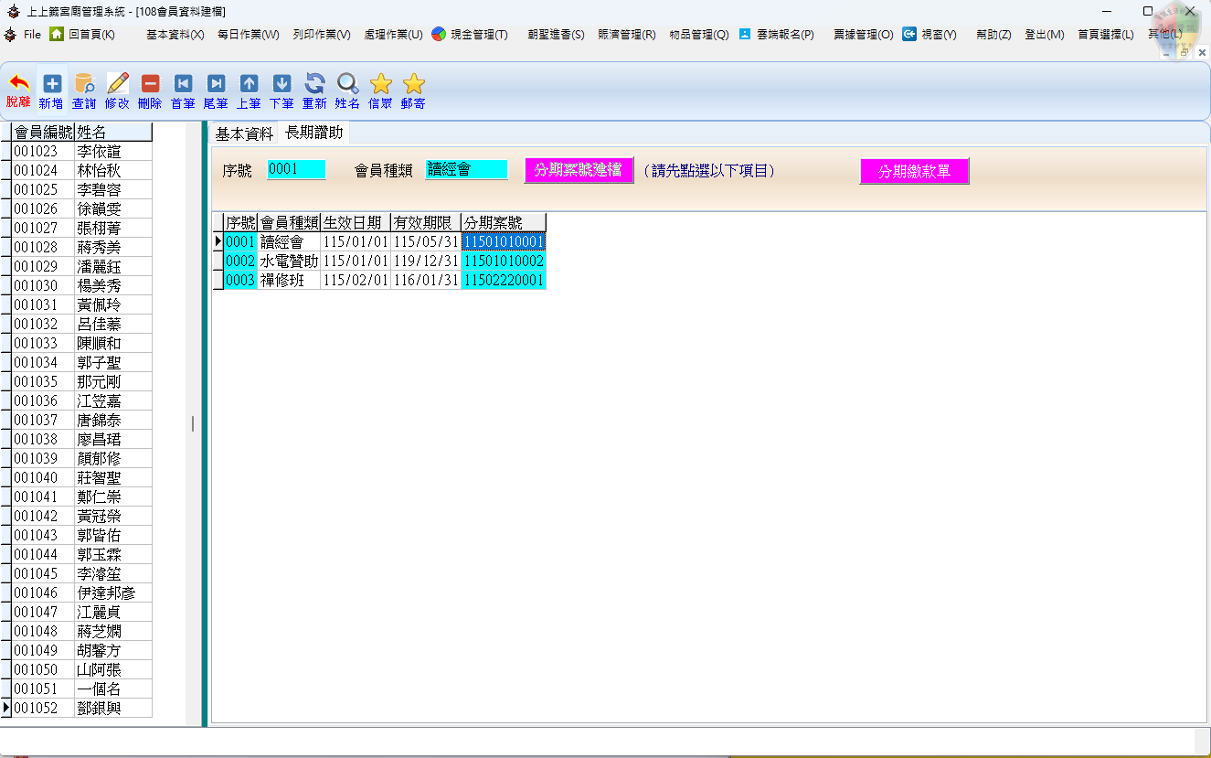Open the 基本資料(X) menu
This screenshot has width=1211, height=758.
click(x=175, y=35)
